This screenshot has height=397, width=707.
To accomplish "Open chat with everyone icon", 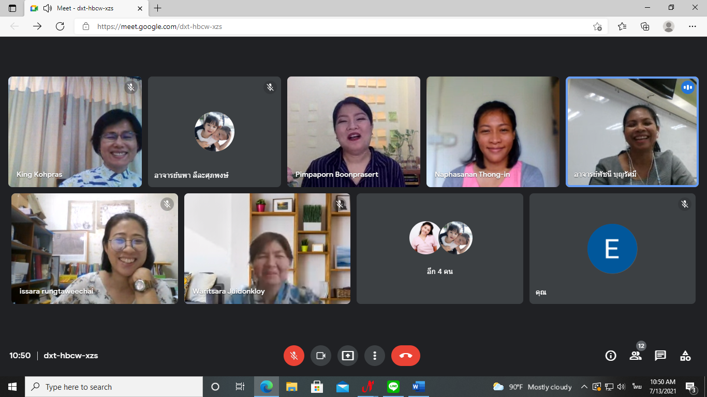I will [660, 356].
